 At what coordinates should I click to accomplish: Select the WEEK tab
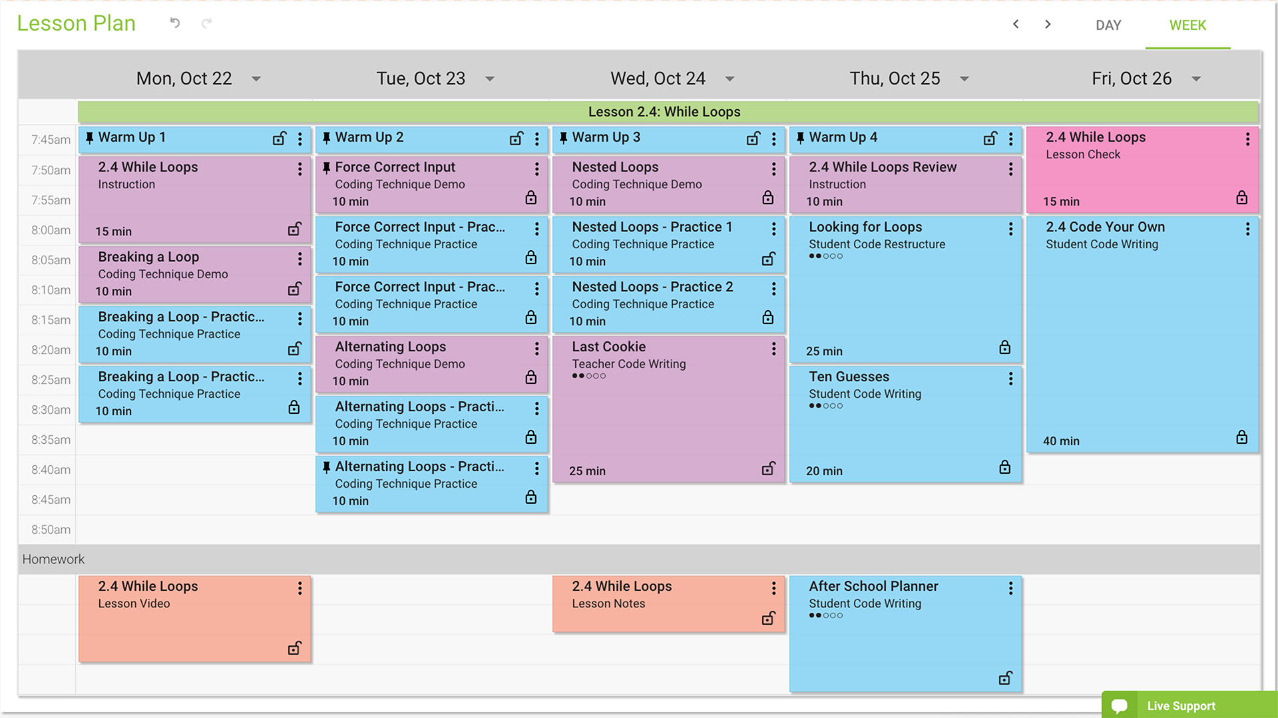[x=1187, y=25]
